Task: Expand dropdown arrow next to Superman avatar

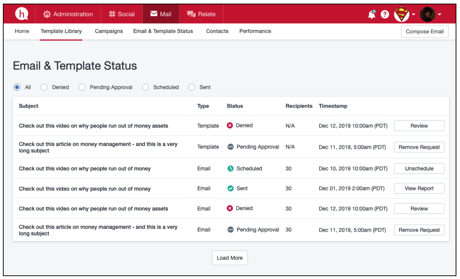Action: click(414, 15)
